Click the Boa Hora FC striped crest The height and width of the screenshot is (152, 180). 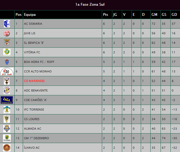pos(7,62)
